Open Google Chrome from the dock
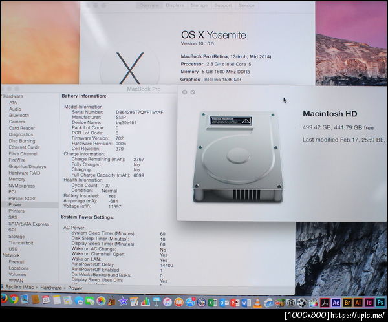Viewport: 388px width, 322px height. [x=14, y=299]
